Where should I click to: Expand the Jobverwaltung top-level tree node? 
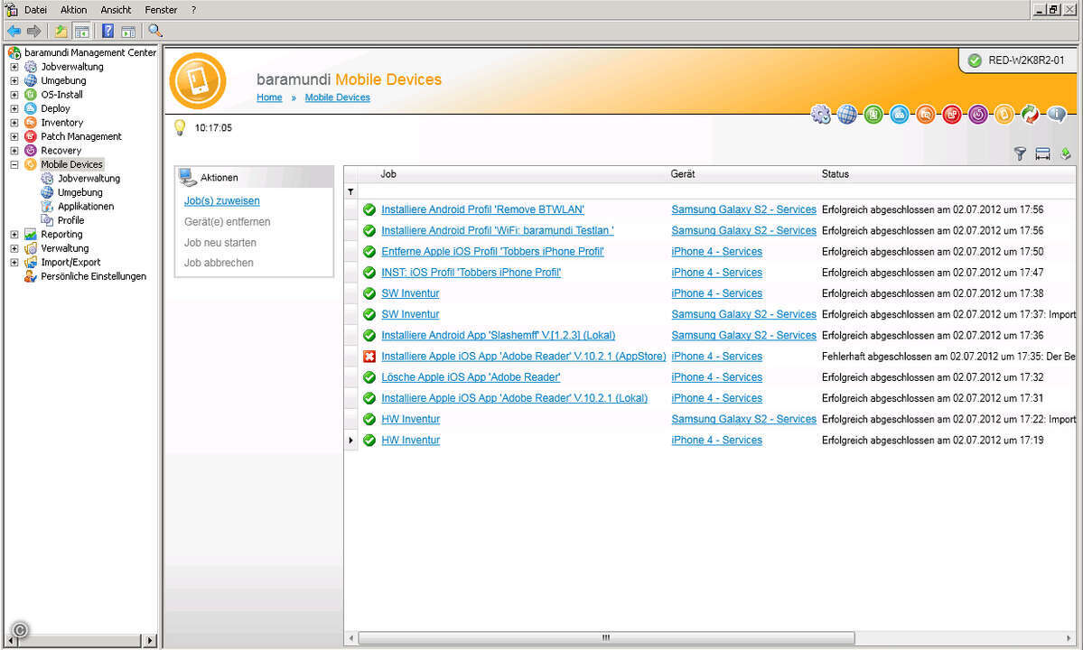coord(14,67)
